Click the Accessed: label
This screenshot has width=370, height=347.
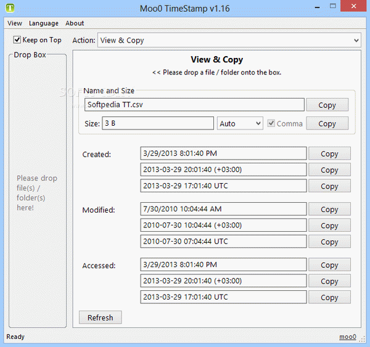tap(99, 266)
